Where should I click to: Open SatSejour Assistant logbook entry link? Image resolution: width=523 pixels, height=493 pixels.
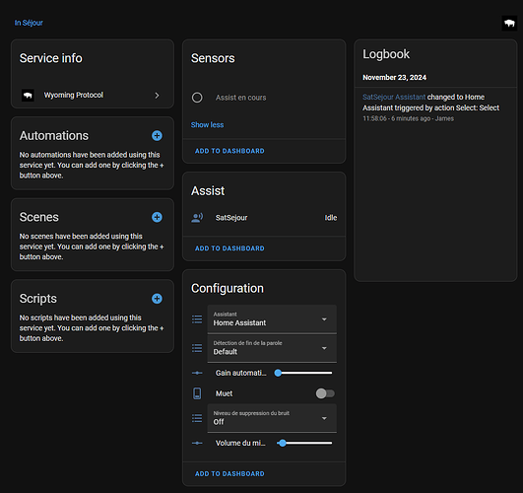point(394,97)
